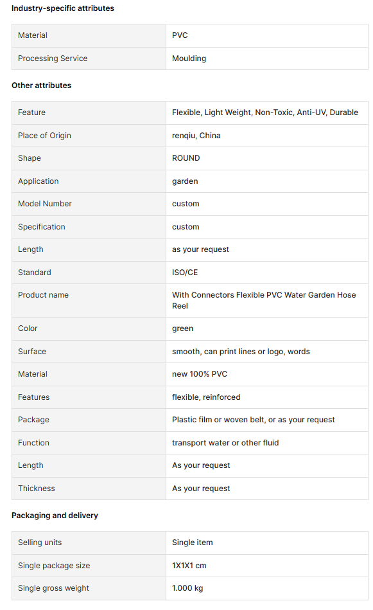373x610 pixels.
Task: Click the renqiu, China origin value
Action: 196,136
